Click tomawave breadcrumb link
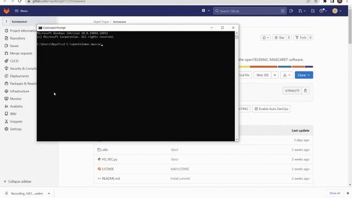The width and height of the screenshot is (352, 198). pyautogui.click(x=119, y=22)
